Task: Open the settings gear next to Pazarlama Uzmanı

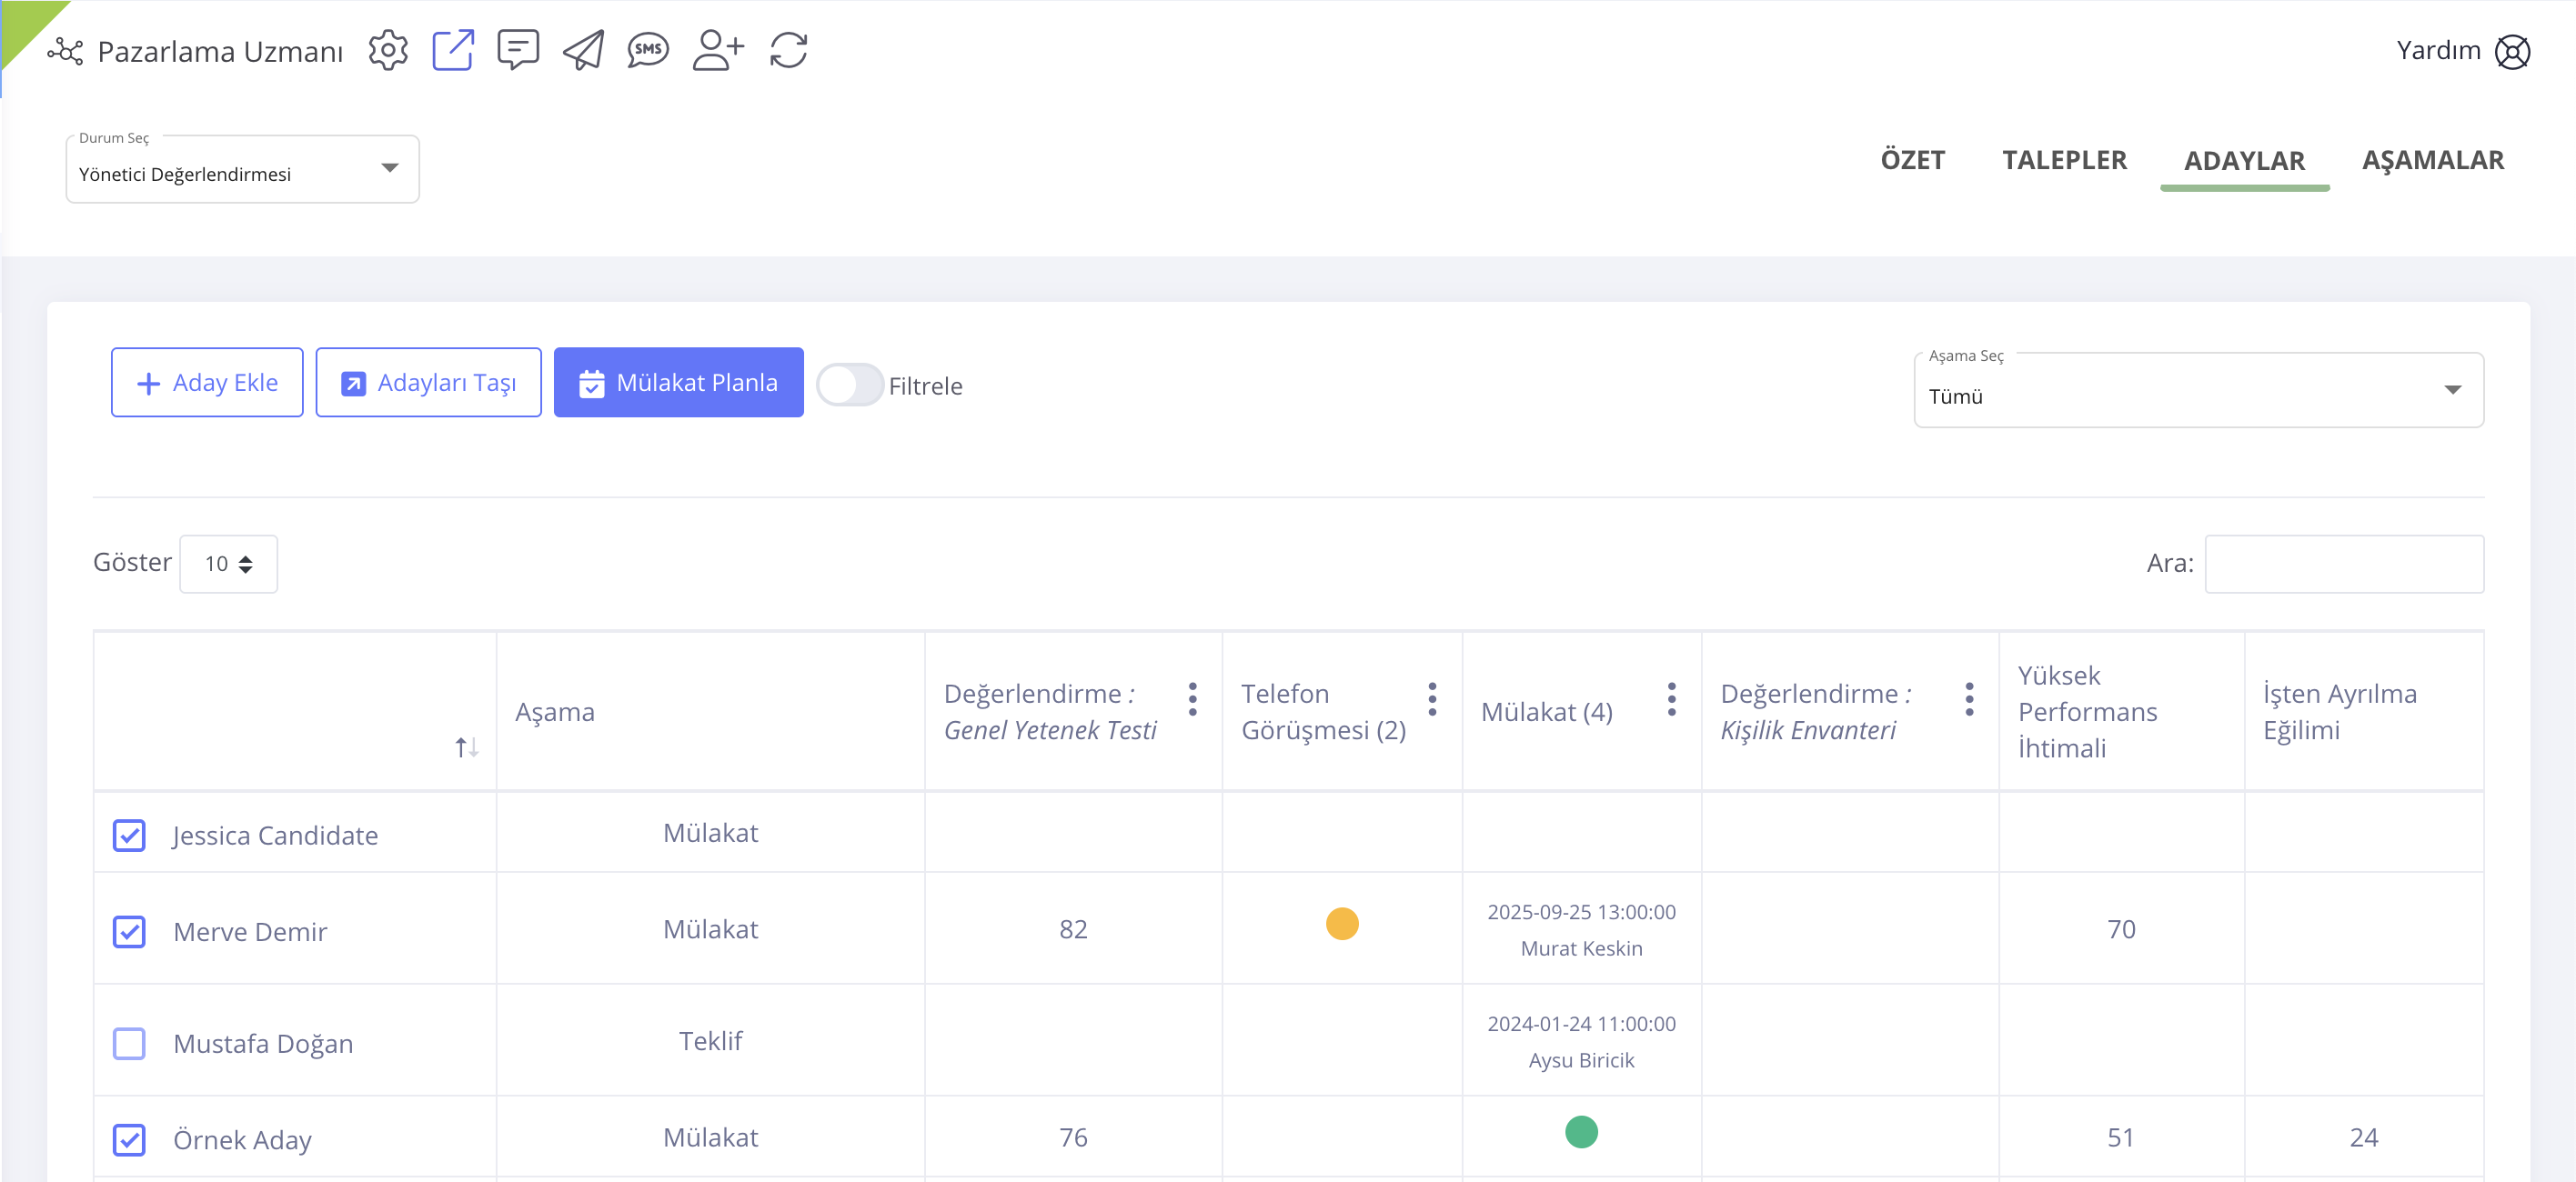Action: pos(388,50)
